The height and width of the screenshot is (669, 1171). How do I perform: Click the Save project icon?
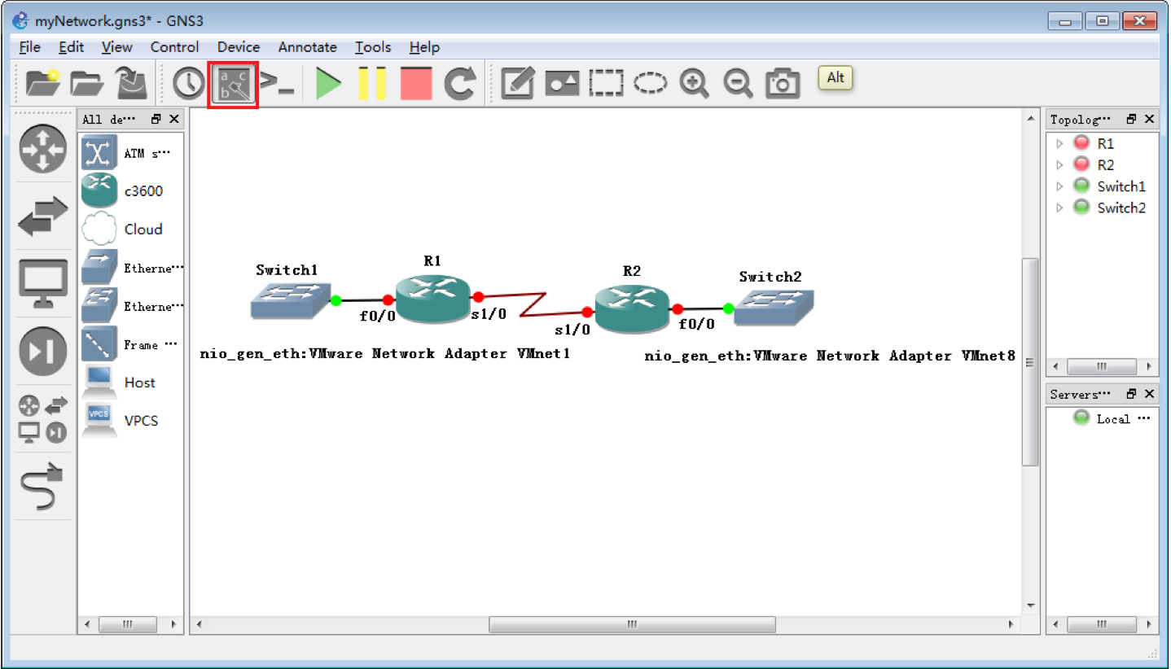point(131,83)
